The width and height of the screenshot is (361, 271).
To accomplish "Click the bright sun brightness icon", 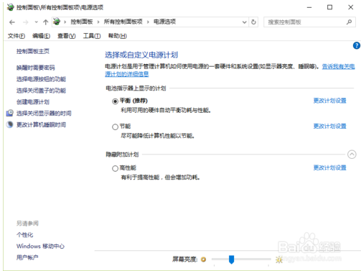I will click(278, 259).
